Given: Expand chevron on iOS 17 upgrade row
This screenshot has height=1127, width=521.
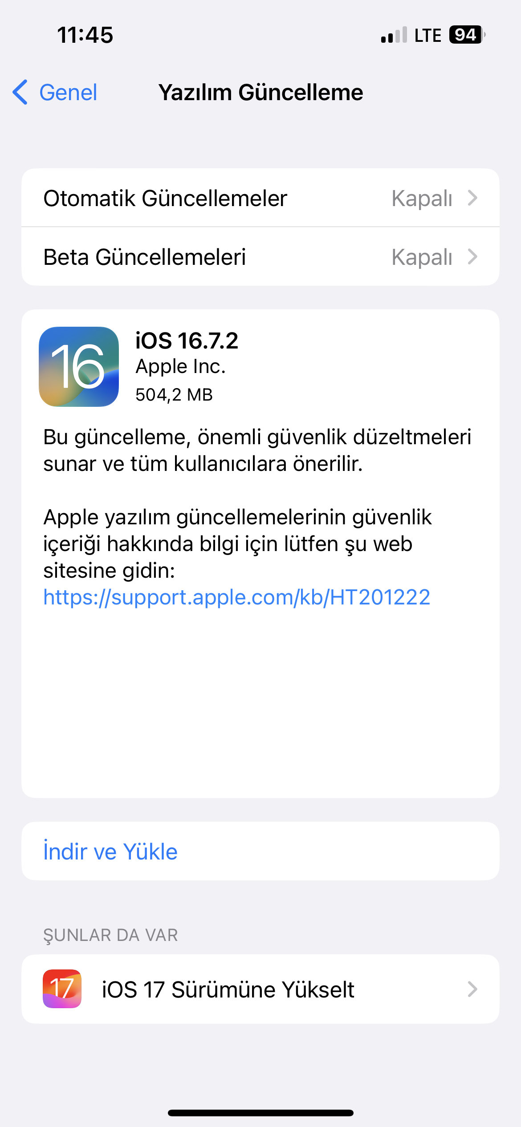Looking at the screenshot, I should (x=472, y=989).
